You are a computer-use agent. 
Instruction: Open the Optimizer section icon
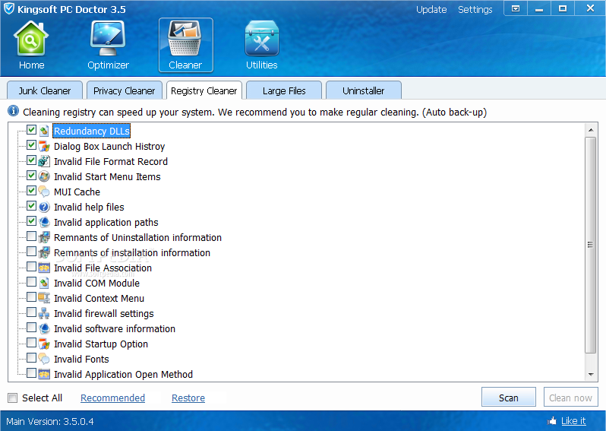[108, 39]
